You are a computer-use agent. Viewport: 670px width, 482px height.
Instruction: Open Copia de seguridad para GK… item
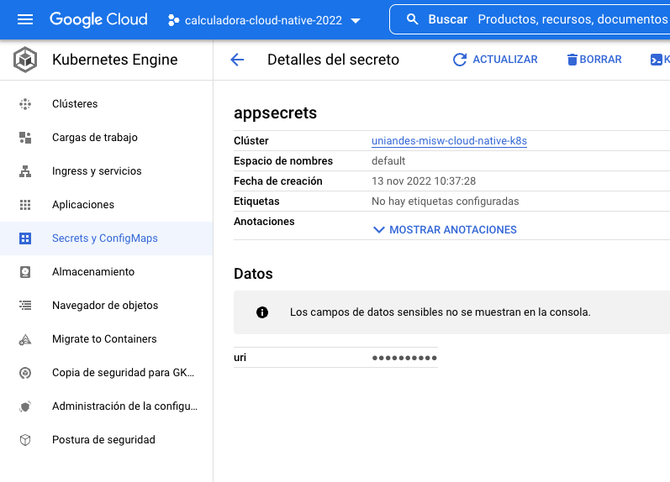107,373
